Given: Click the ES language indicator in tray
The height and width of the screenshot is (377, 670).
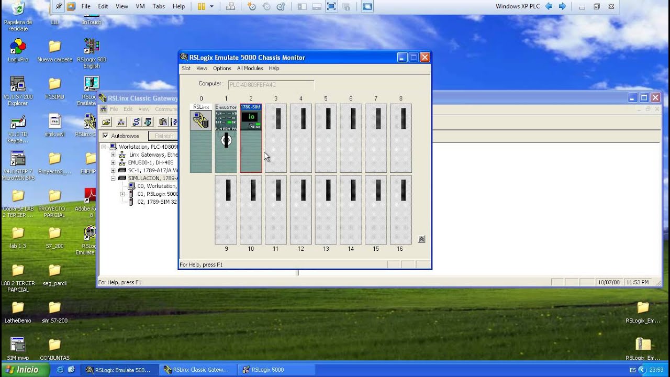Looking at the screenshot, I should point(633,370).
